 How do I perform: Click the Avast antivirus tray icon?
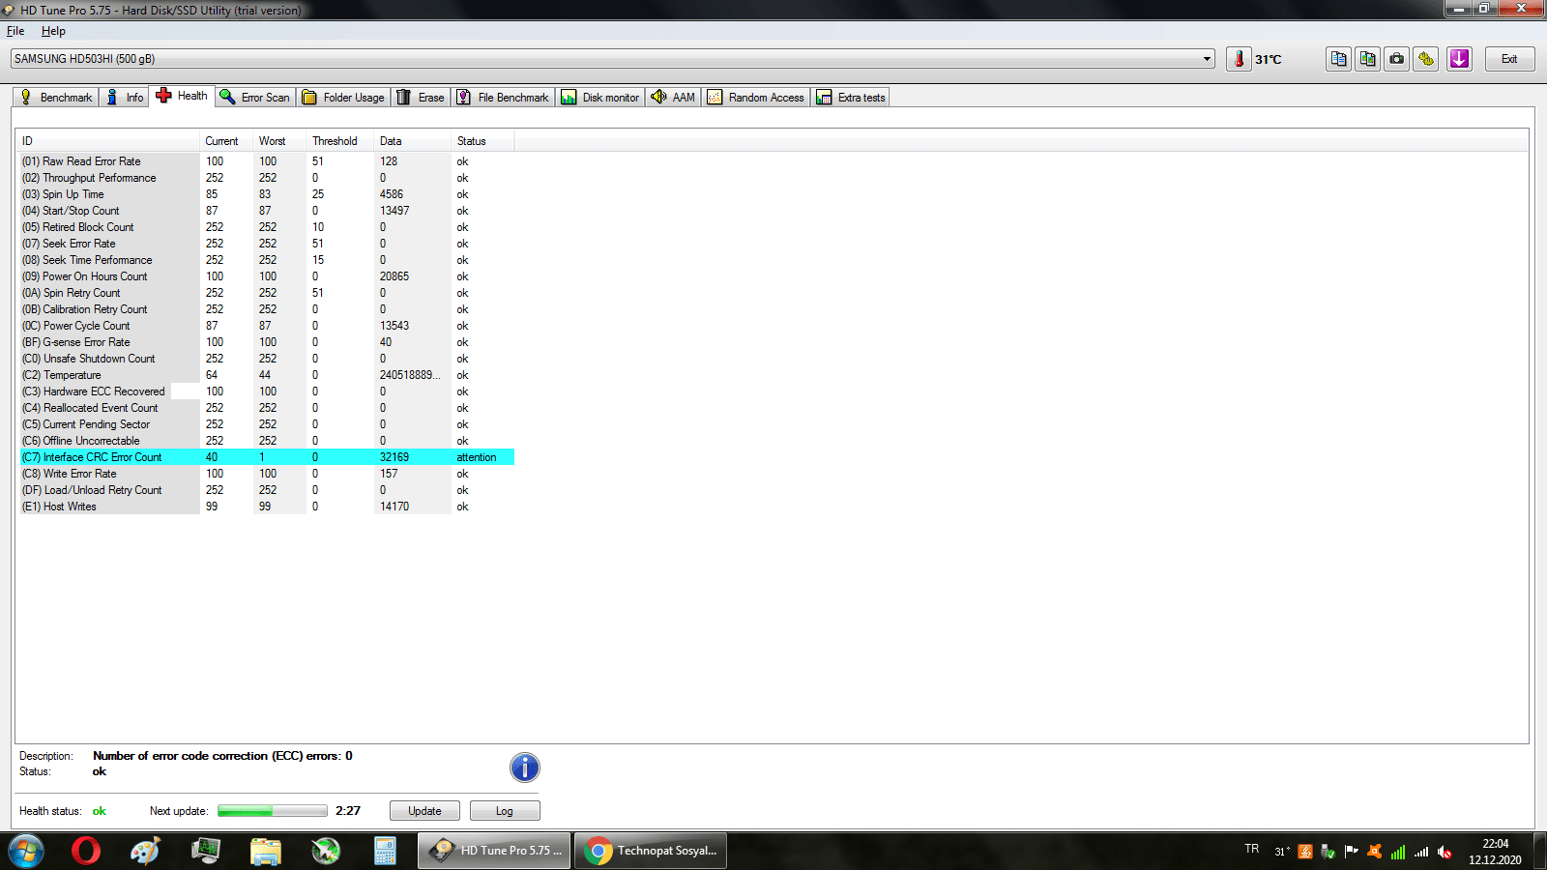point(1374,852)
